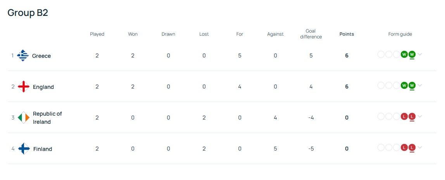The image size is (445, 180).
Task: Click the Points column header
Action: [347, 34]
